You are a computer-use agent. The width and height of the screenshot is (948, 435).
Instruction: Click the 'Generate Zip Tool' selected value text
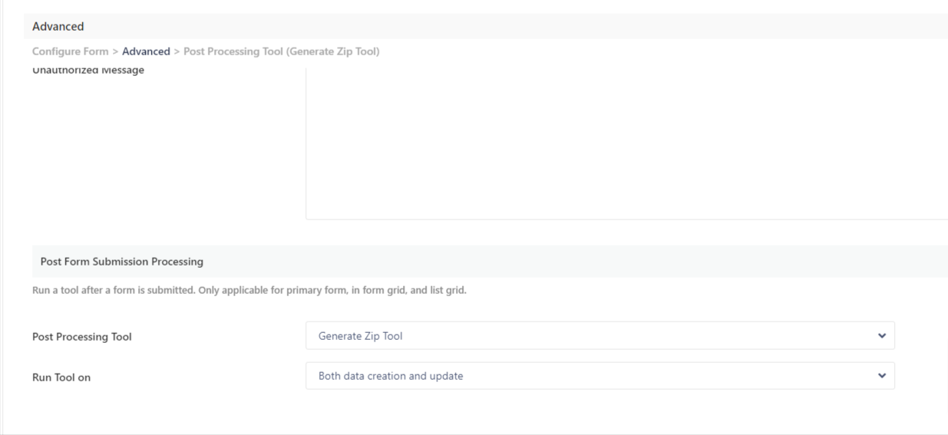pyautogui.click(x=361, y=336)
